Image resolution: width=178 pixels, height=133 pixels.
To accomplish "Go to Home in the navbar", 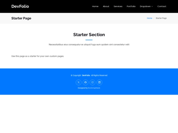I will click(x=95, y=7).
